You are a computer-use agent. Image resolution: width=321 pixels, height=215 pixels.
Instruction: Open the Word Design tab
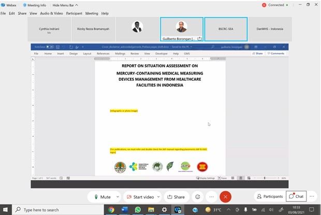[x=74, y=53]
